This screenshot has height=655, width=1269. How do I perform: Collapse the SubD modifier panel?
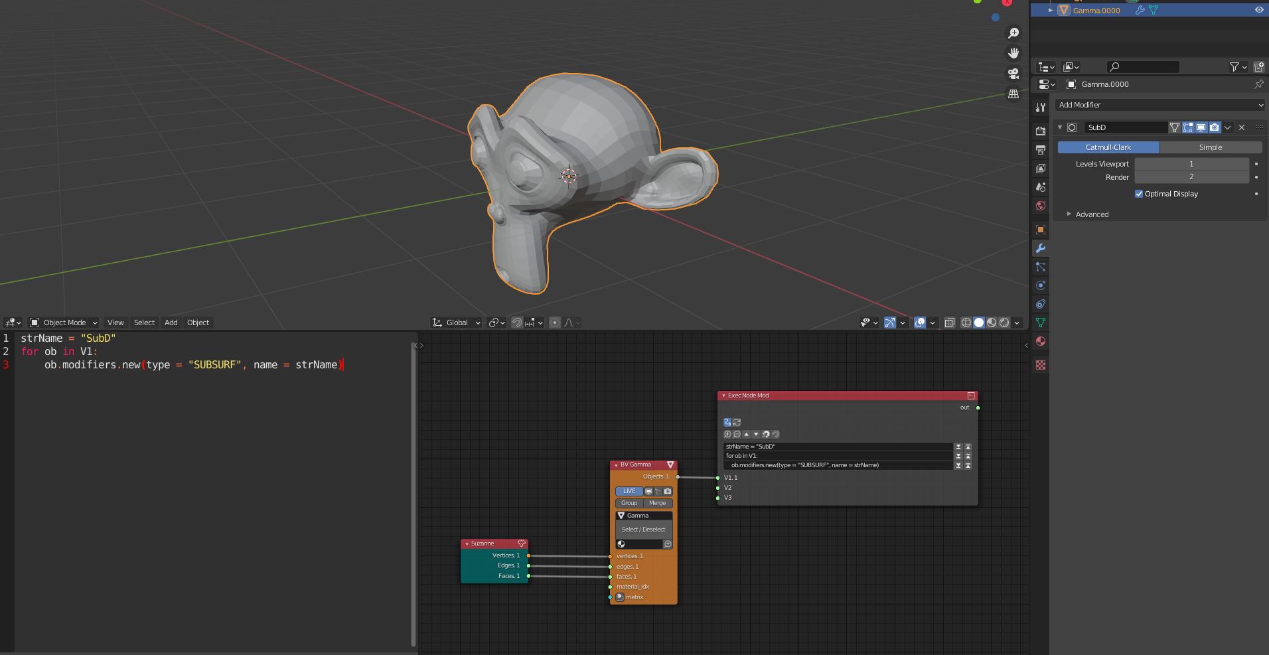click(x=1060, y=127)
